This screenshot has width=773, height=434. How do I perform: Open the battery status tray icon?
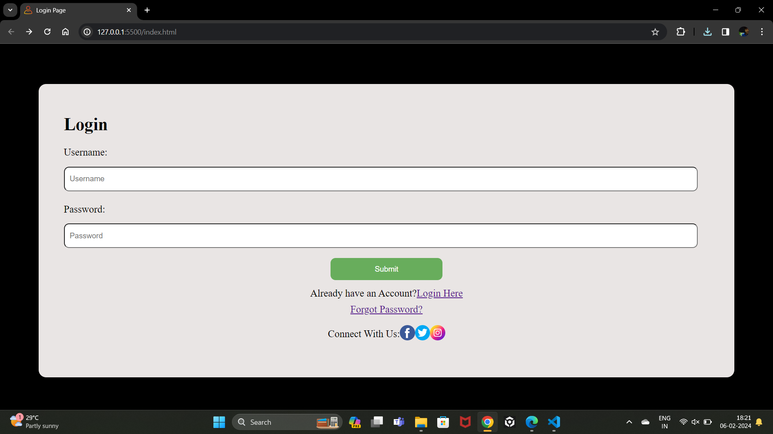(x=708, y=422)
